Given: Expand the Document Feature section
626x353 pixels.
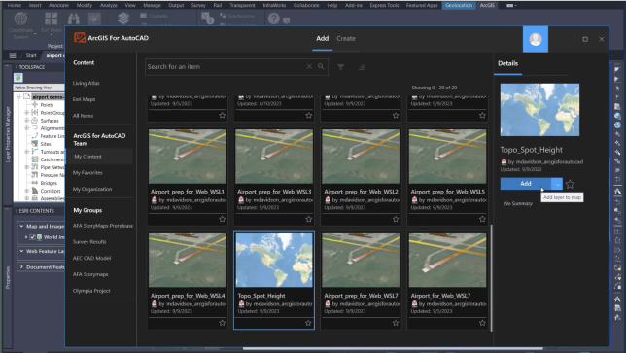Looking at the screenshot, I should click(21, 266).
